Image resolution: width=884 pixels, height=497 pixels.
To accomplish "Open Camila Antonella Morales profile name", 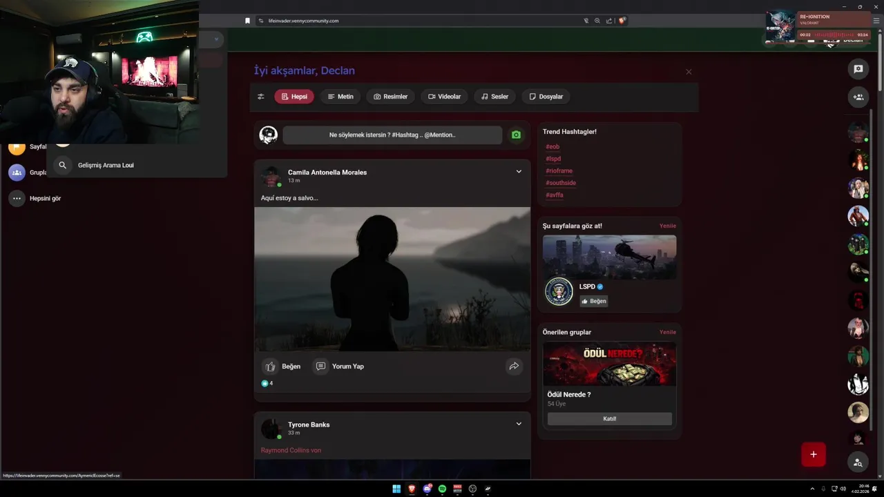I will click(327, 172).
